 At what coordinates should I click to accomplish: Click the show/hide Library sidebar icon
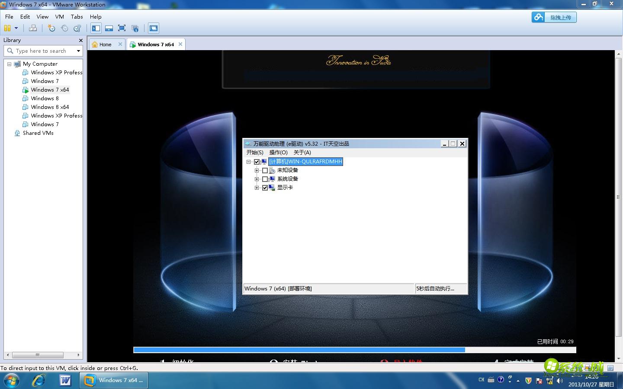[96, 28]
